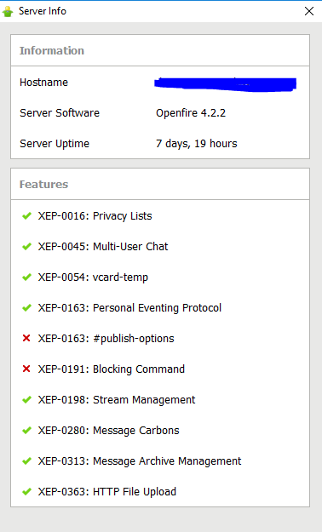Screen dimensions: 322x532
Task: Click XEP-0163: Personal Eventing Protocol text
Action: (129, 308)
